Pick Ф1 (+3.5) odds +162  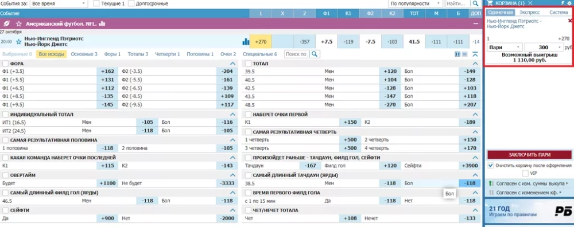click(107, 72)
